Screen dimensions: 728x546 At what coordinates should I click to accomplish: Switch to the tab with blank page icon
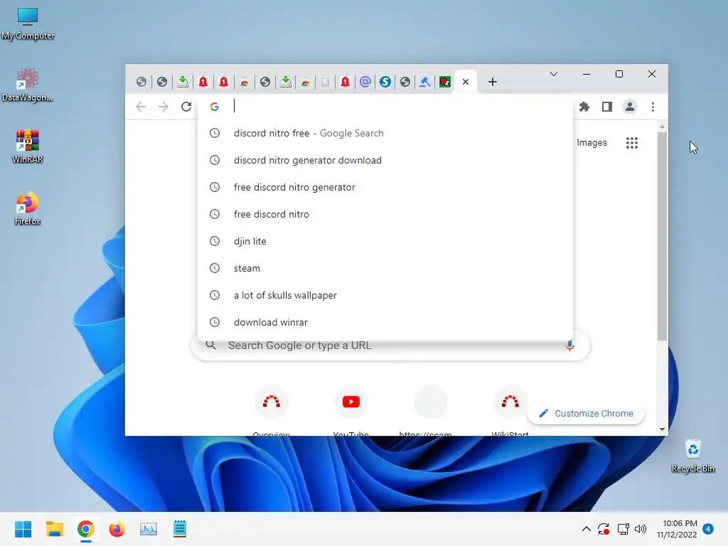click(326, 82)
